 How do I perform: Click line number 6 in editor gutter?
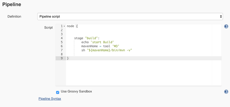[61, 46]
